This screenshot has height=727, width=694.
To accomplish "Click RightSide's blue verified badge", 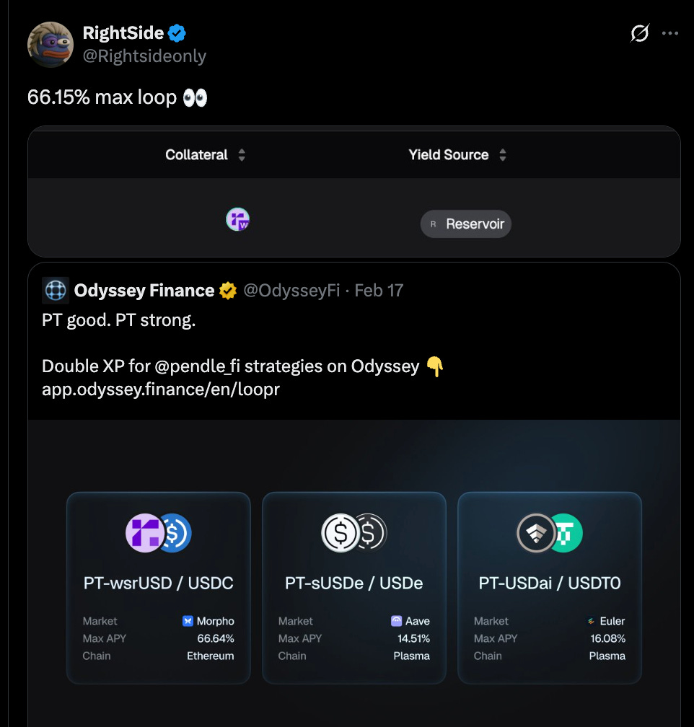I will tap(177, 33).
